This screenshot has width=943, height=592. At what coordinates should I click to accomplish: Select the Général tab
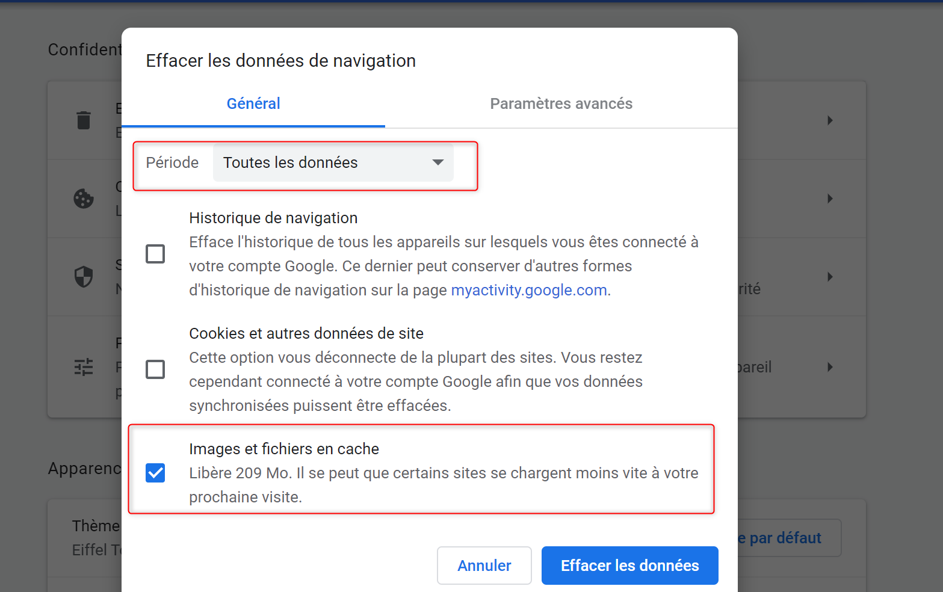click(253, 103)
